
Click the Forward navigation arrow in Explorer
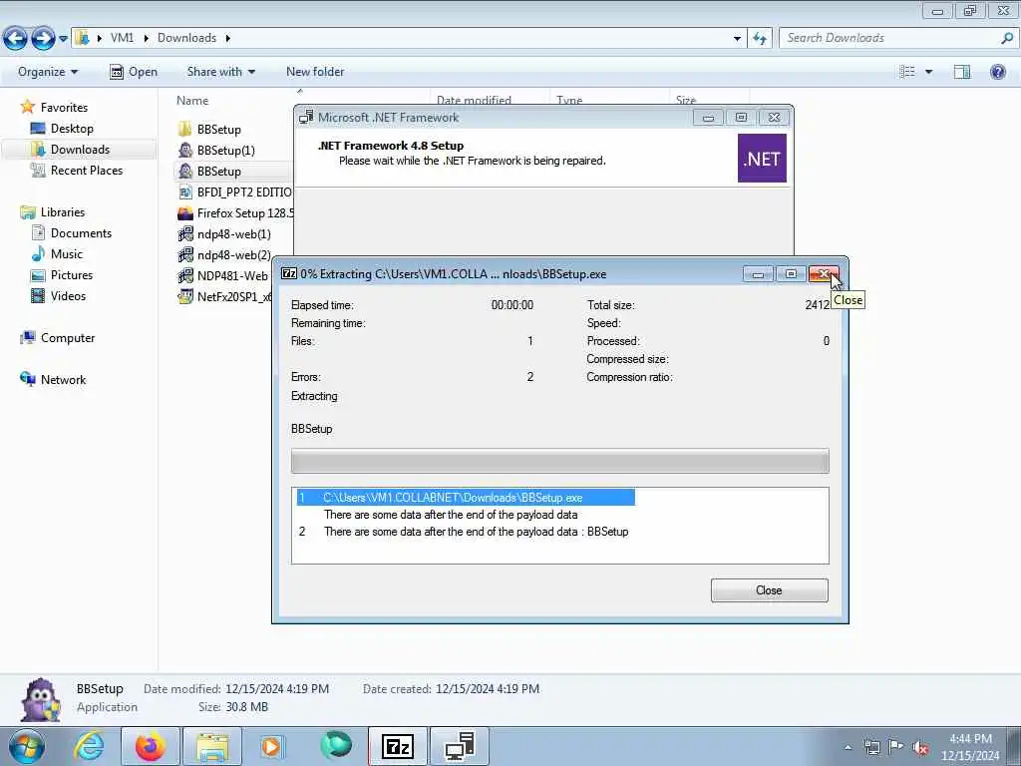pos(43,39)
